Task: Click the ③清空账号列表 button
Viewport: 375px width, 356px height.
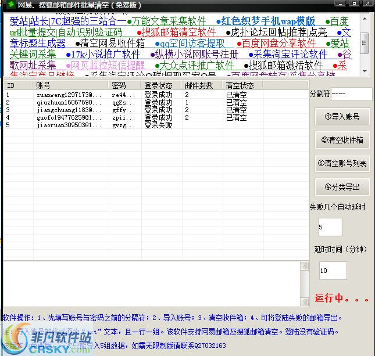Action: 342,163
